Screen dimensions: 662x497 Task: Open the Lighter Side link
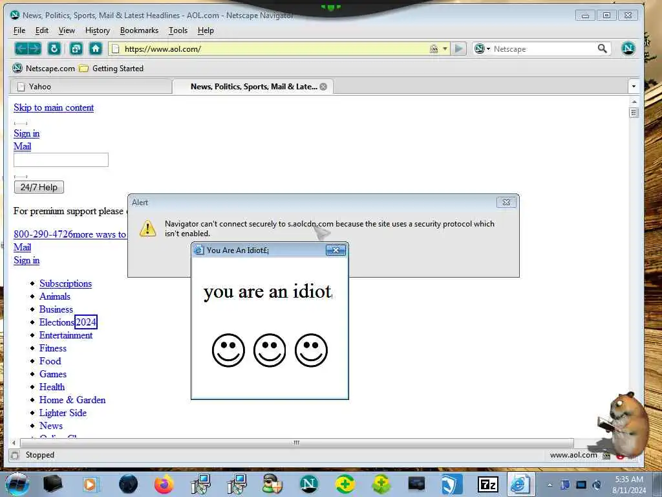pyautogui.click(x=63, y=413)
